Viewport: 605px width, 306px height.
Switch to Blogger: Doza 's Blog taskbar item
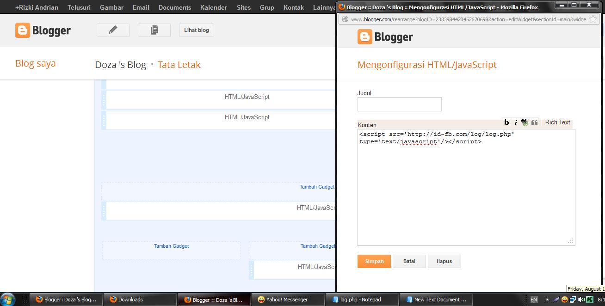(66, 300)
